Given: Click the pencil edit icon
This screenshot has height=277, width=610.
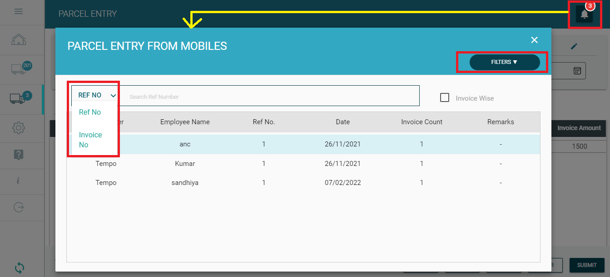Looking at the screenshot, I should (x=574, y=46).
